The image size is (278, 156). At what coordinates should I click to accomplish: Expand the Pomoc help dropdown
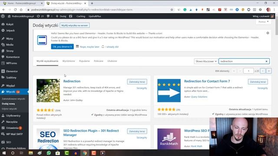[x=264, y=22]
